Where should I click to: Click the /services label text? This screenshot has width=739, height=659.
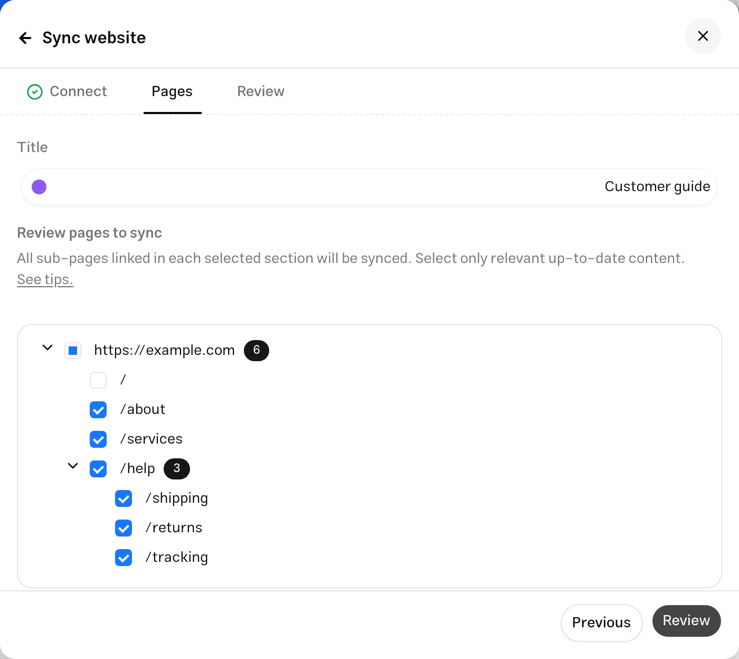pyautogui.click(x=151, y=439)
